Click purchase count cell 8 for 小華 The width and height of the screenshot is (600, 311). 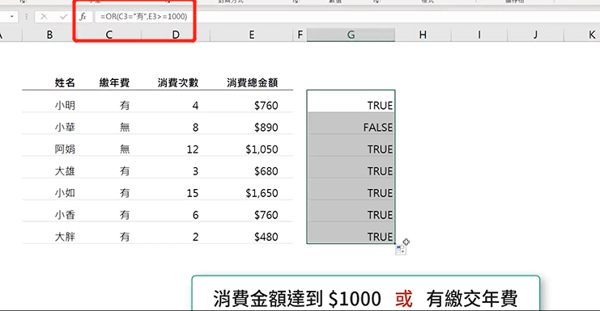(195, 127)
